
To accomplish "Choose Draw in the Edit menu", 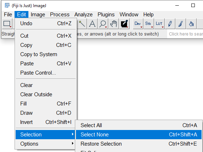I will [x=46, y=113].
